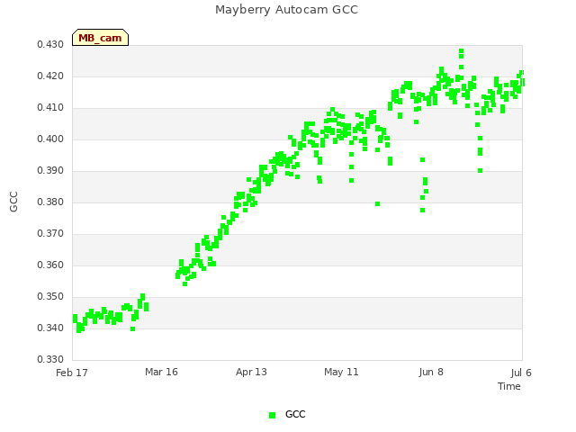Click the chart title Mayberry Autocam GCC

point(286,10)
